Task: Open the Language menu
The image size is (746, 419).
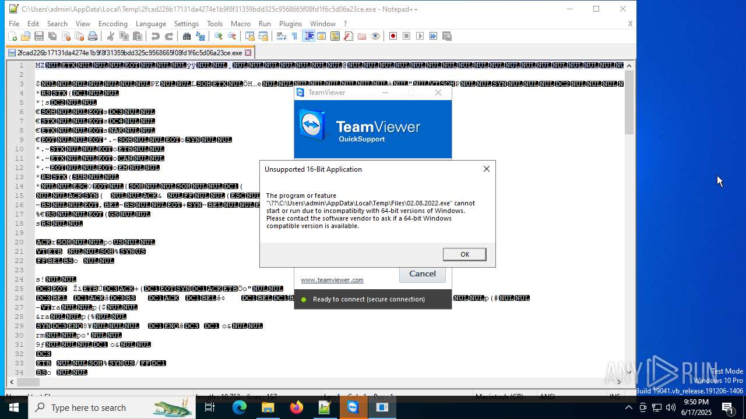Action: tap(151, 24)
